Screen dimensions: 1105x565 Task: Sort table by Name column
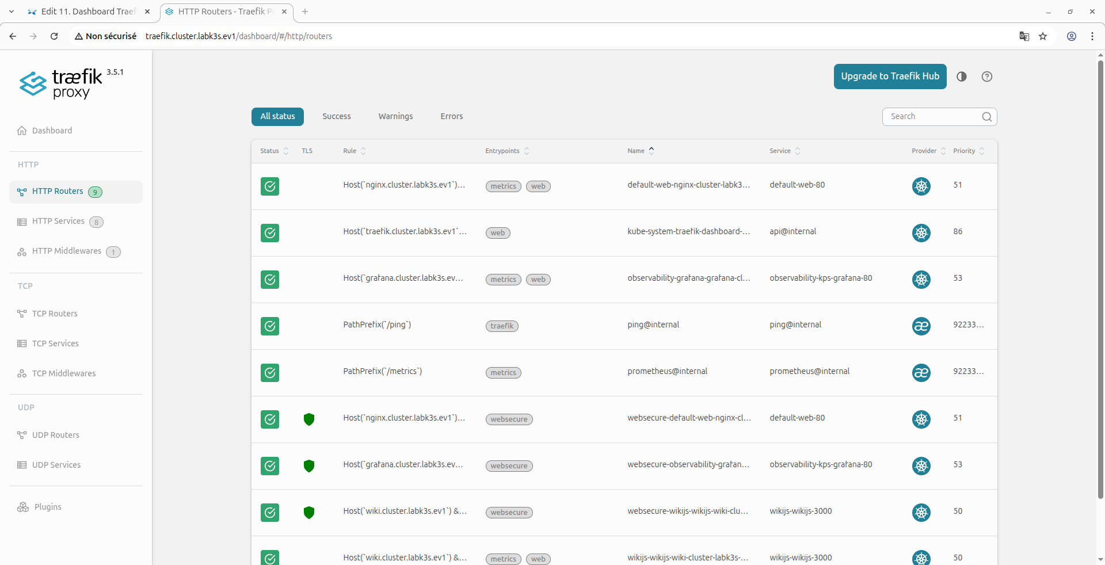pos(641,151)
